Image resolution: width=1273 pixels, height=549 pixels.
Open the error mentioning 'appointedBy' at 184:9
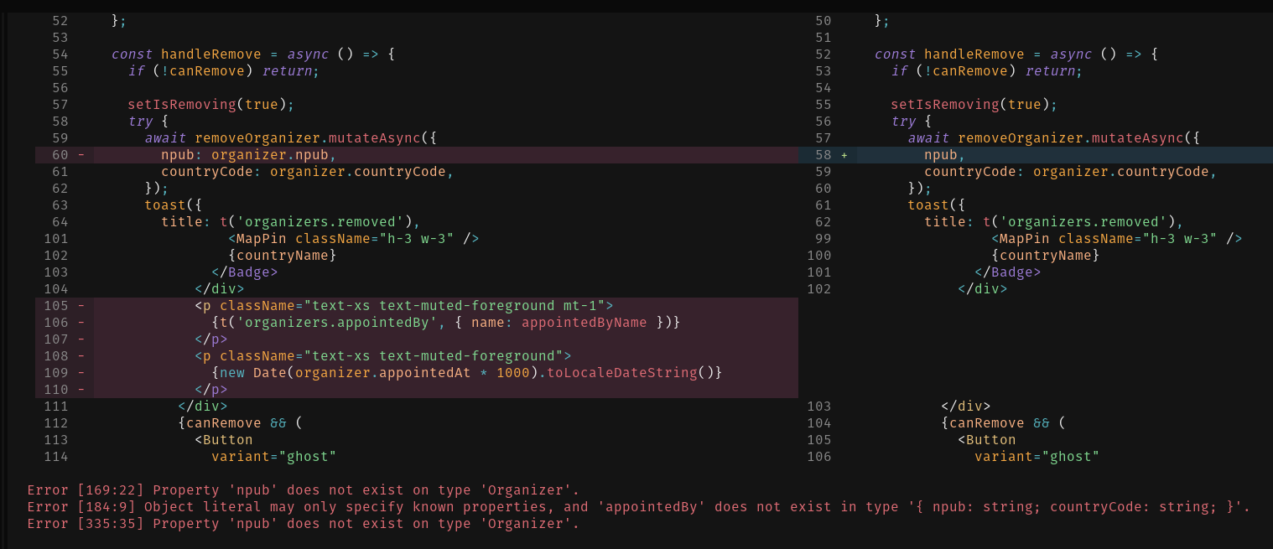[637, 507]
